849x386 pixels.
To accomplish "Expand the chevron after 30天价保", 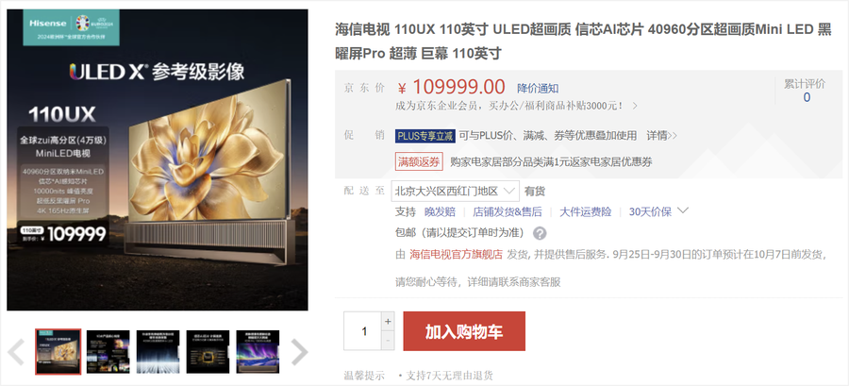I will [683, 210].
